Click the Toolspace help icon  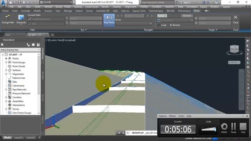pos(38,45)
